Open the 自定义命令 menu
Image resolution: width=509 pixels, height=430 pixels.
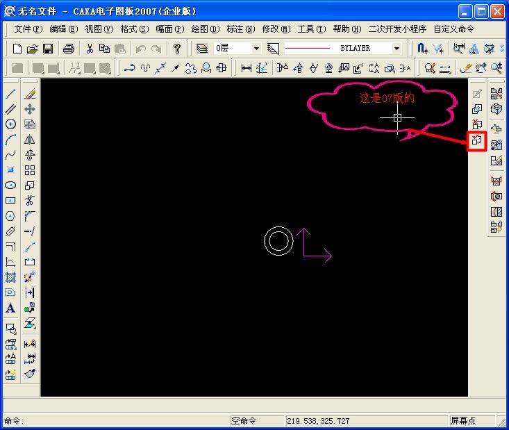454,29
